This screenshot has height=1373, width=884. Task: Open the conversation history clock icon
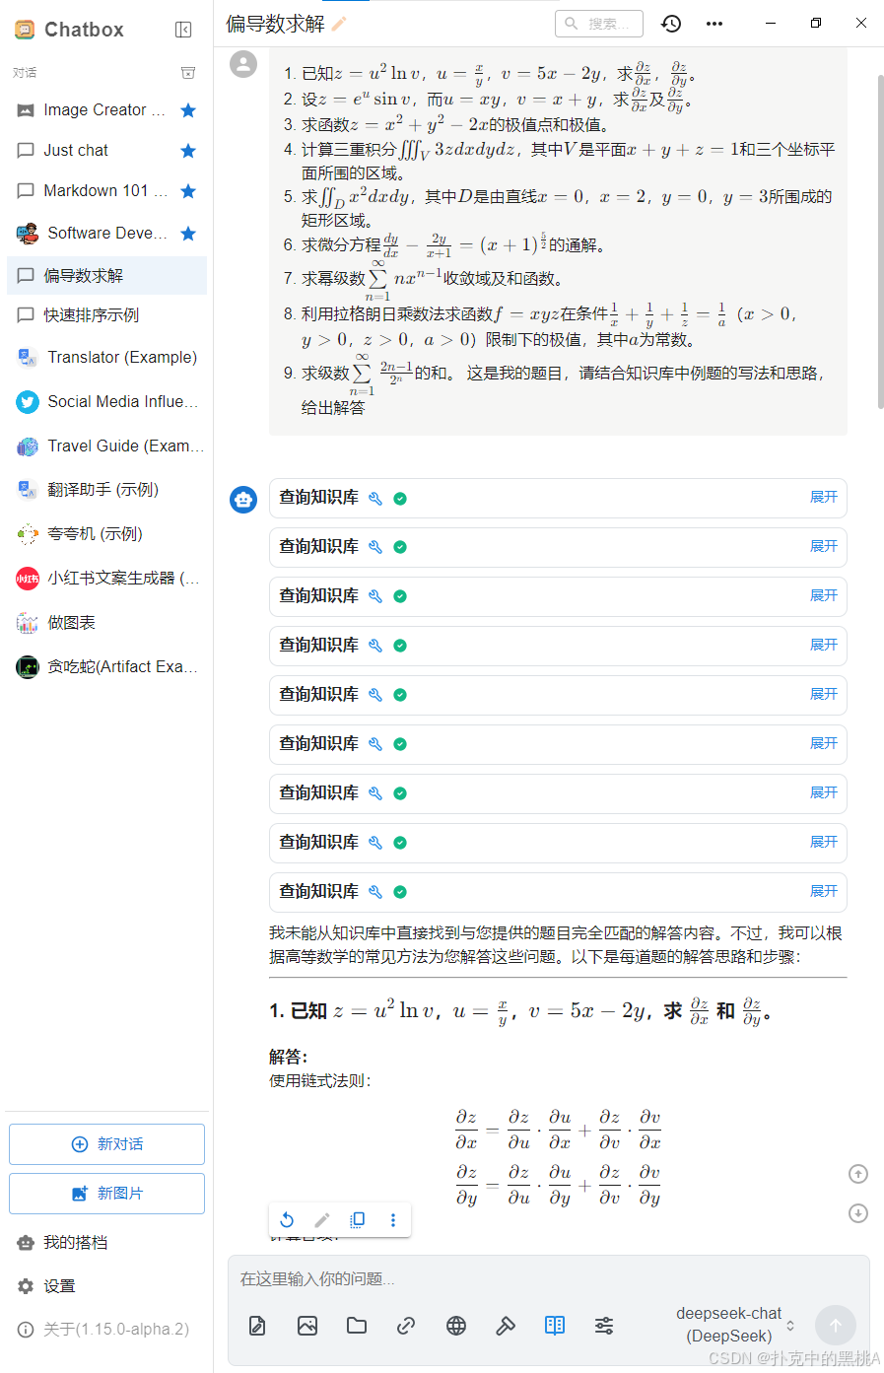point(671,24)
